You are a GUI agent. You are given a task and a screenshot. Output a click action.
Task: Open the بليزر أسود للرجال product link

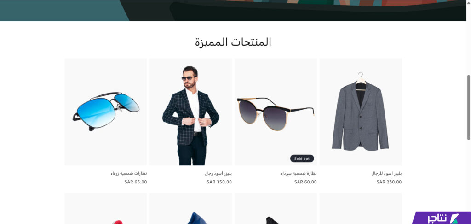[x=386, y=173]
